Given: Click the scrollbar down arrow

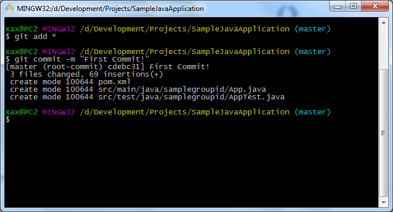Looking at the screenshot, I should pos(384,202).
